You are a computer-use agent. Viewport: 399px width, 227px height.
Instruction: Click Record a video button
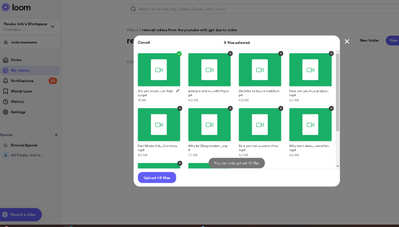[x=21, y=215]
